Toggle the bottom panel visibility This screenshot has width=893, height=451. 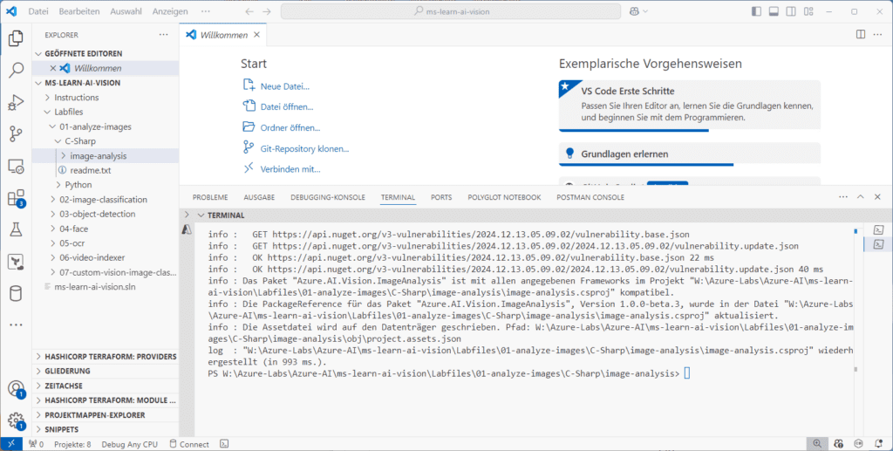pos(774,11)
